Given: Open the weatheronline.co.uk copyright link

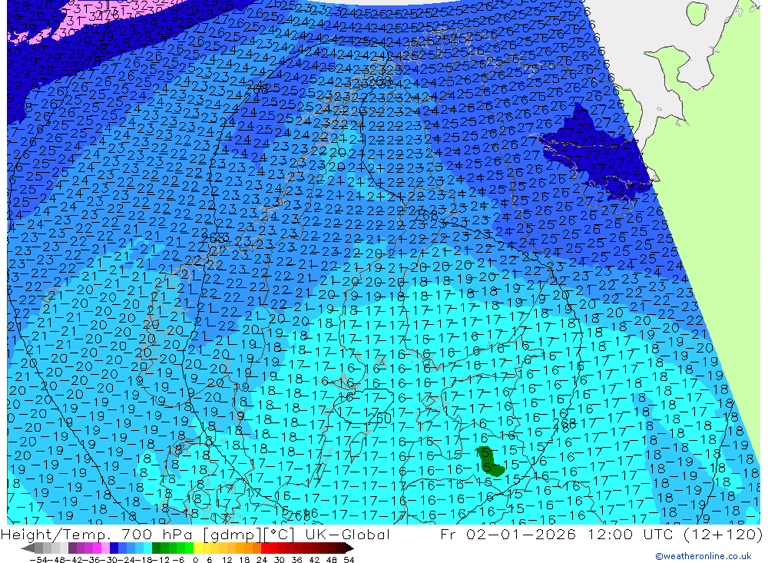Looking at the screenshot, I should click(703, 556).
